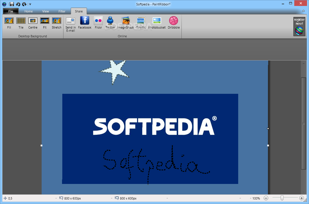The height and width of the screenshot is (204, 309).
Task: Click the scrollbar down arrow
Action: (304, 192)
